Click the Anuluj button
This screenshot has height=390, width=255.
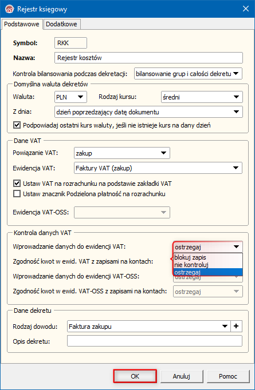tap(182, 376)
